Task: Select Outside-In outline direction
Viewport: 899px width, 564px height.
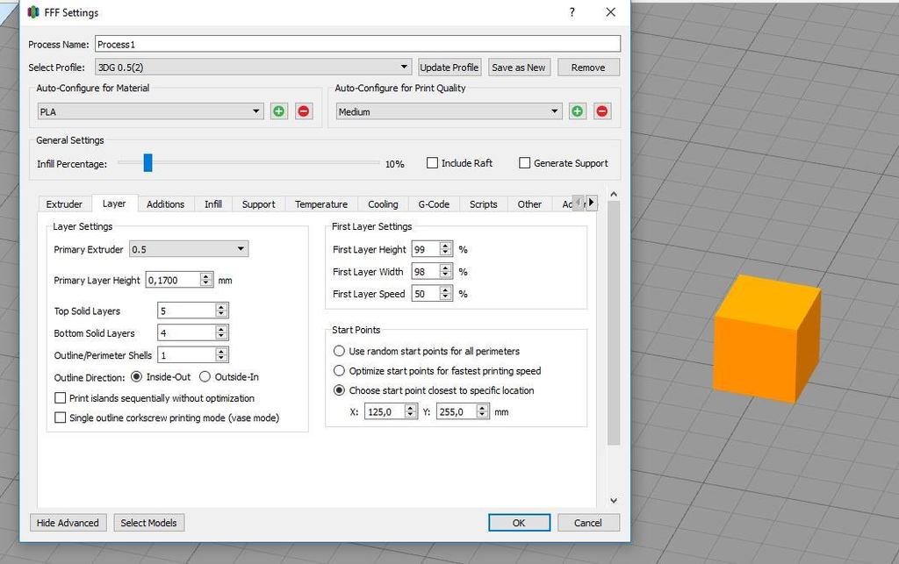Action: click(x=205, y=377)
